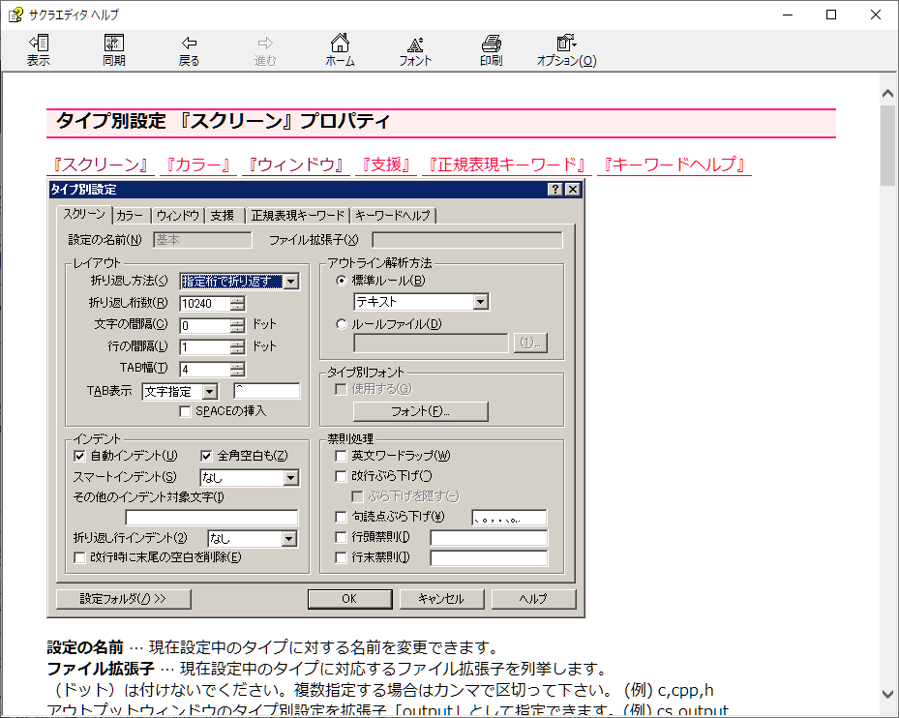899x718 pixels.
Task: Enable the 改行ぶら下げ checkbox
Action: coord(341,476)
